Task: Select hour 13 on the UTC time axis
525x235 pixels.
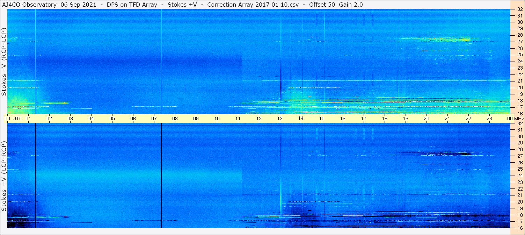Action: pyautogui.click(x=280, y=119)
